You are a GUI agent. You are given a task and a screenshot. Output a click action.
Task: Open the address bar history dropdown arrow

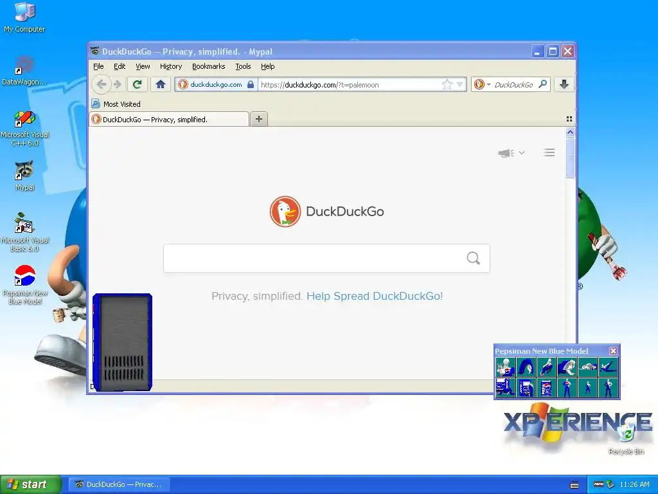[460, 84]
